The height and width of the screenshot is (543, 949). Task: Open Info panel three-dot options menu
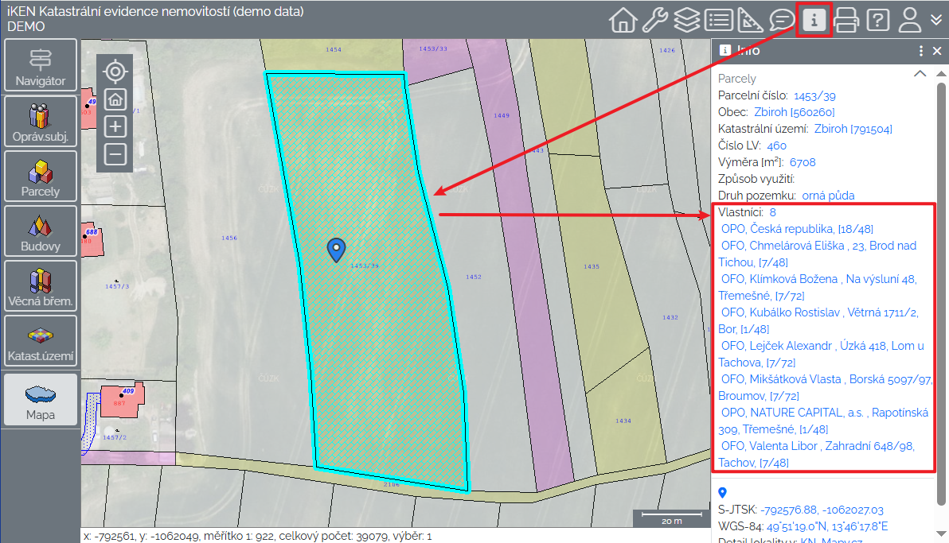pos(921,51)
